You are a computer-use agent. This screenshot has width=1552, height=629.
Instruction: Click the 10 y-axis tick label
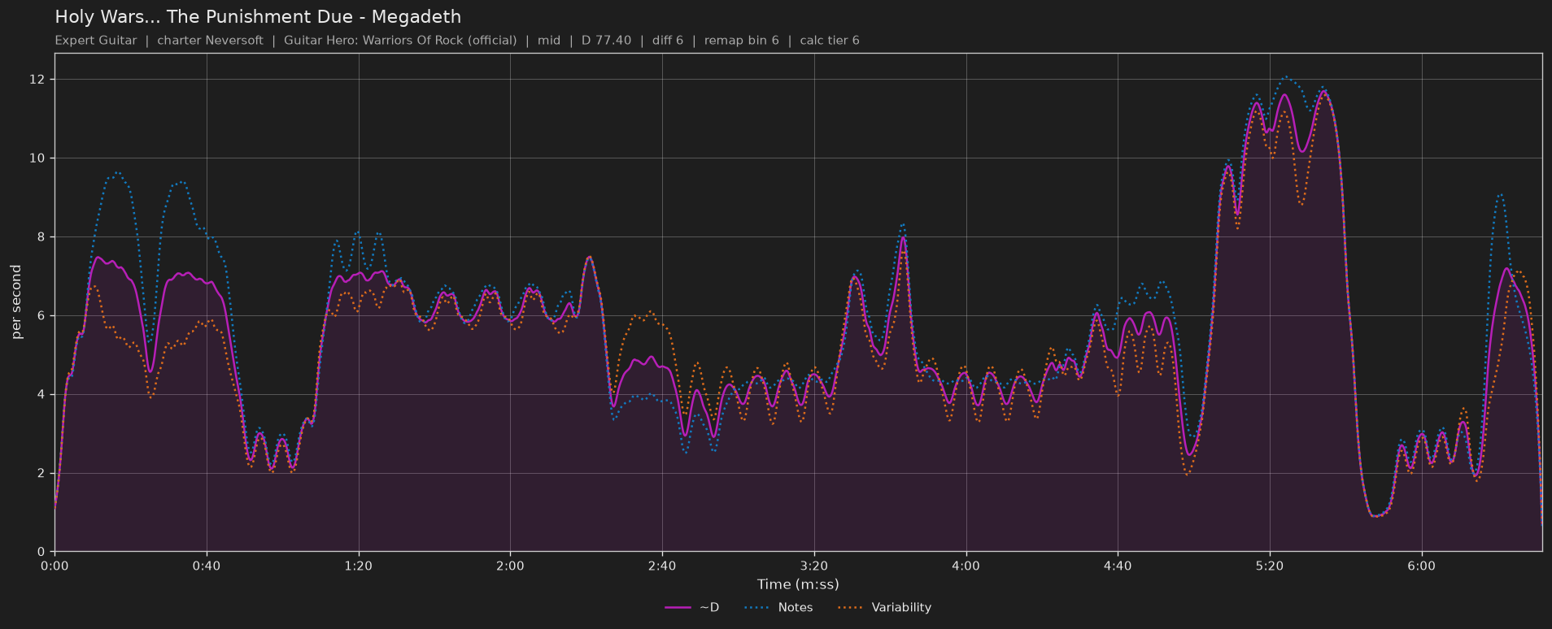[37, 158]
